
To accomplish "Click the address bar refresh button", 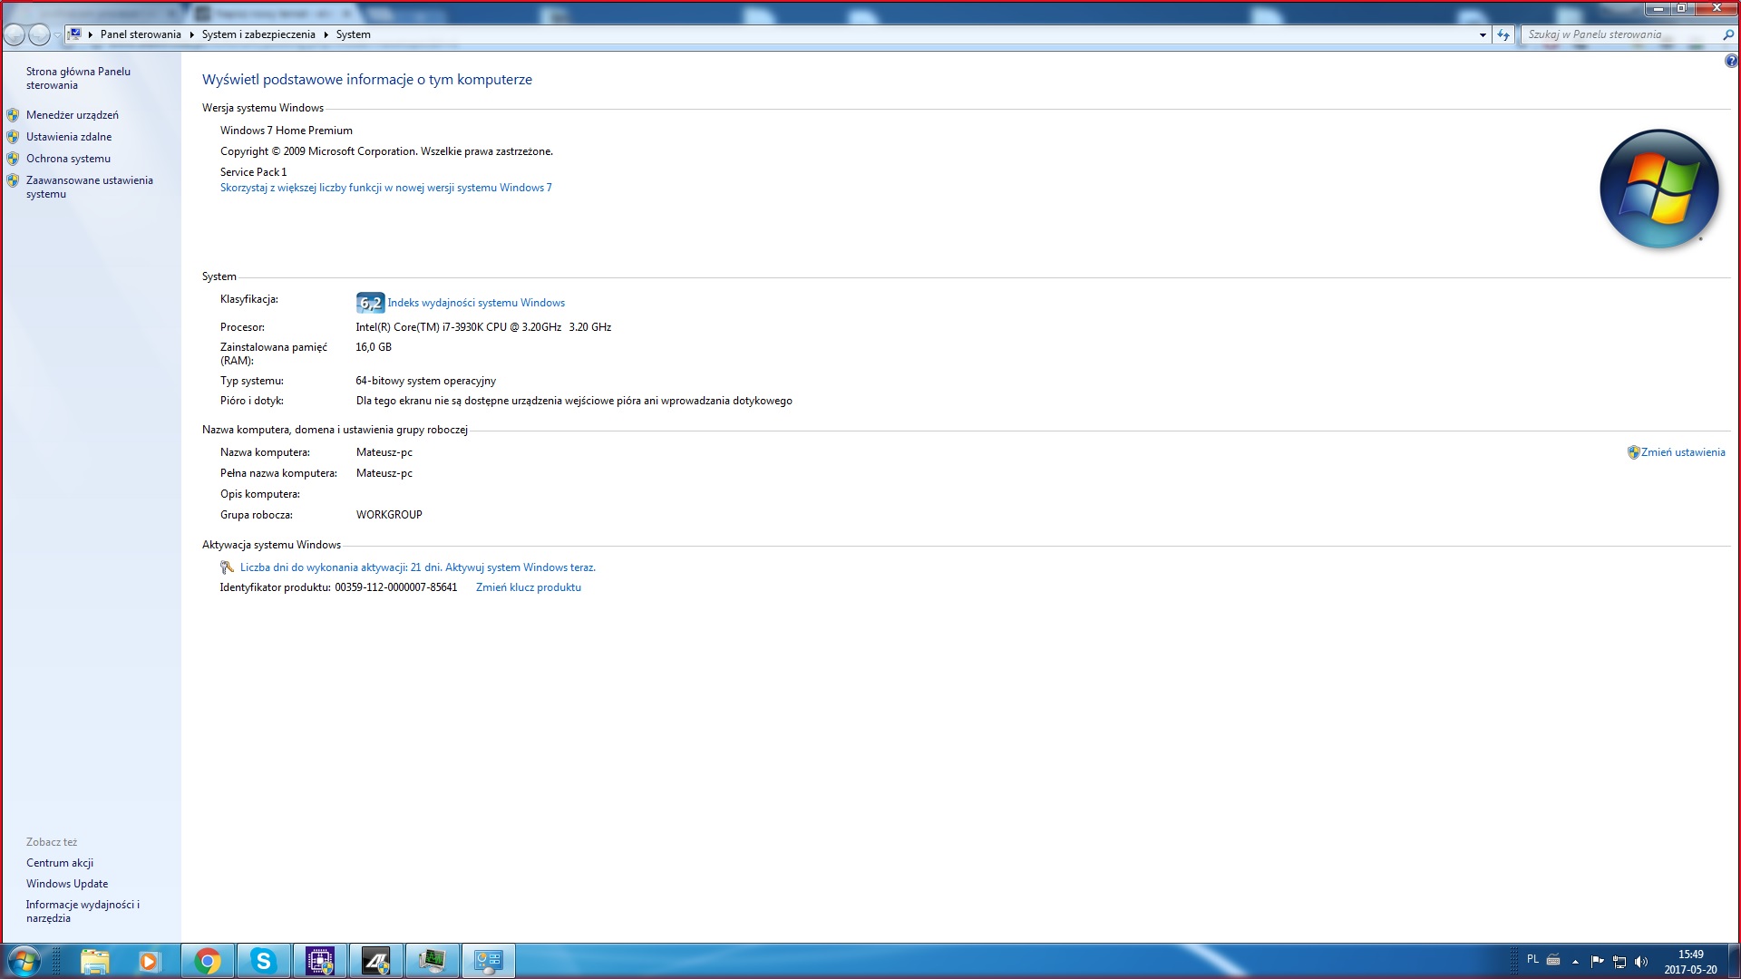I will [1503, 35].
